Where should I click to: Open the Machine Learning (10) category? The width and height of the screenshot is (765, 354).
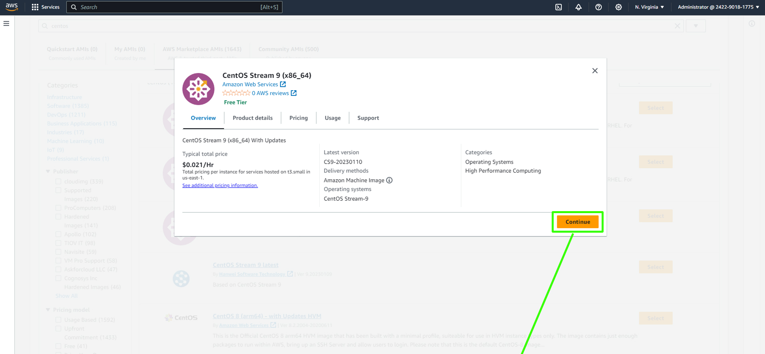click(76, 141)
